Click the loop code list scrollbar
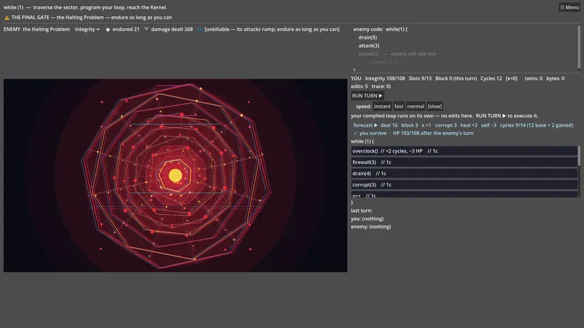The image size is (584, 328). pyautogui.click(x=579, y=156)
